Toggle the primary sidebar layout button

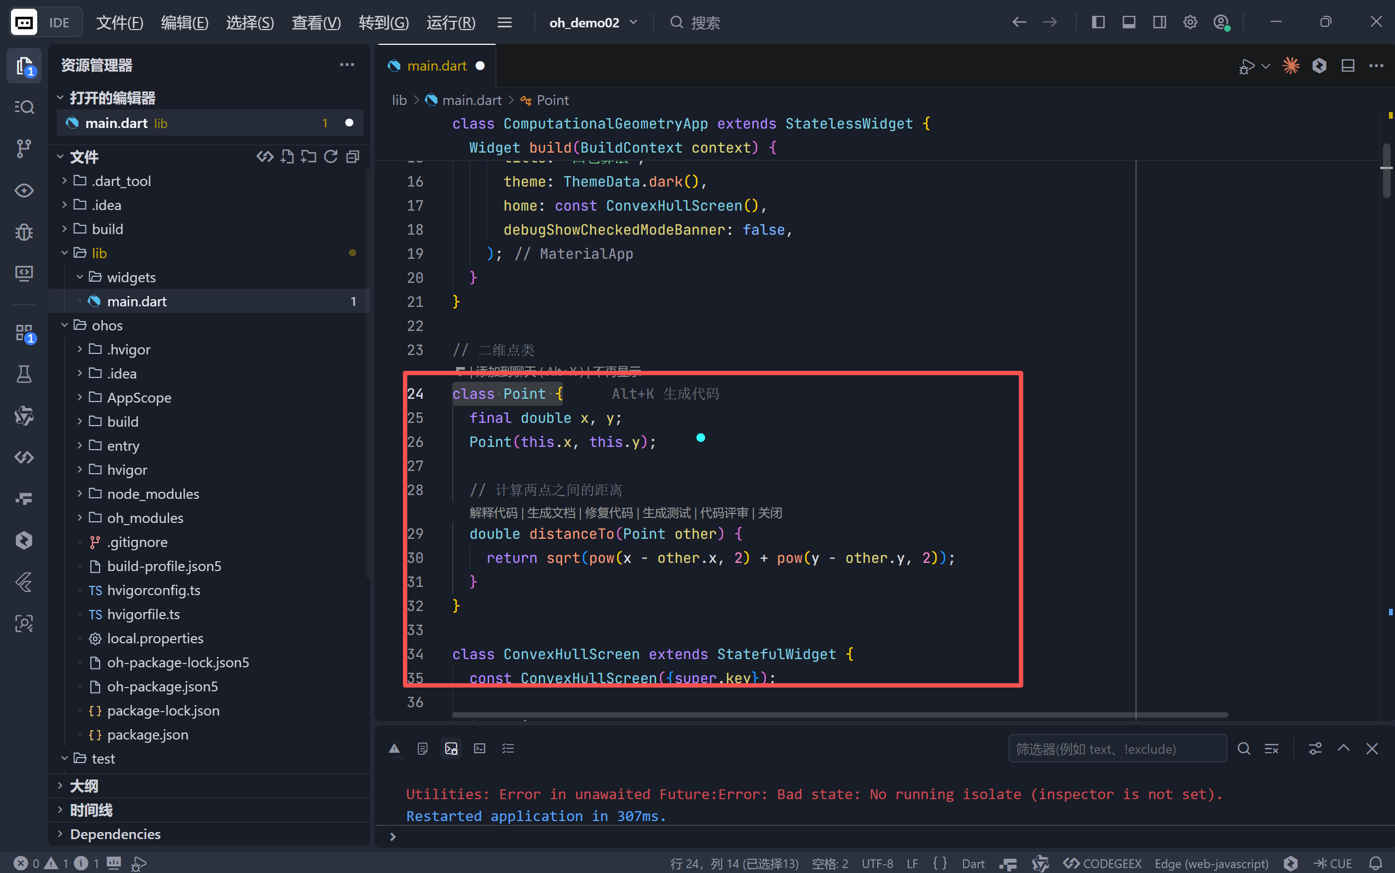[1098, 22]
